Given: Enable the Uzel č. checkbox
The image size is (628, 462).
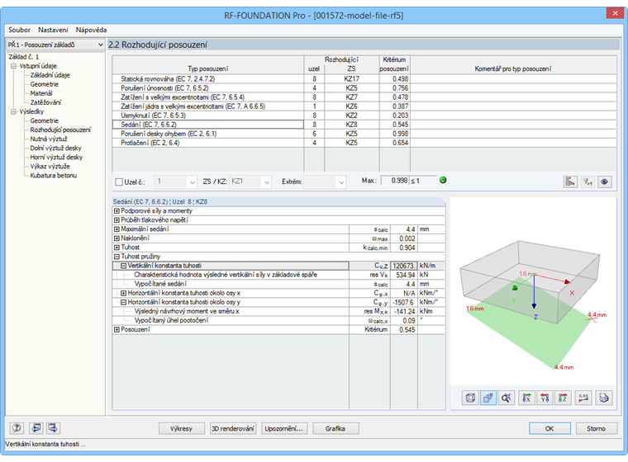Looking at the screenshot, I should (x=119, y=182).
